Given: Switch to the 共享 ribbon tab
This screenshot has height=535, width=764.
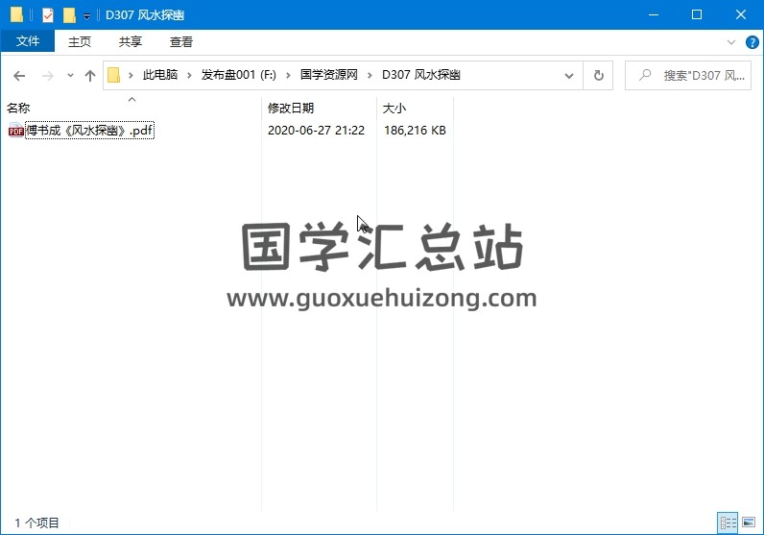Looking at the screenshot, I should [x=131, y=42].
